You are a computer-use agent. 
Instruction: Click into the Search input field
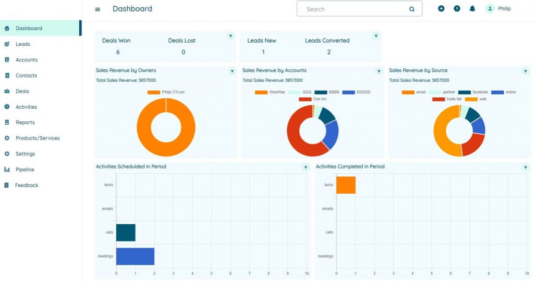pyautogui.click(x=352, y=9)
